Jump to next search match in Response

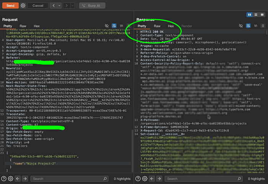pos(159,179)
